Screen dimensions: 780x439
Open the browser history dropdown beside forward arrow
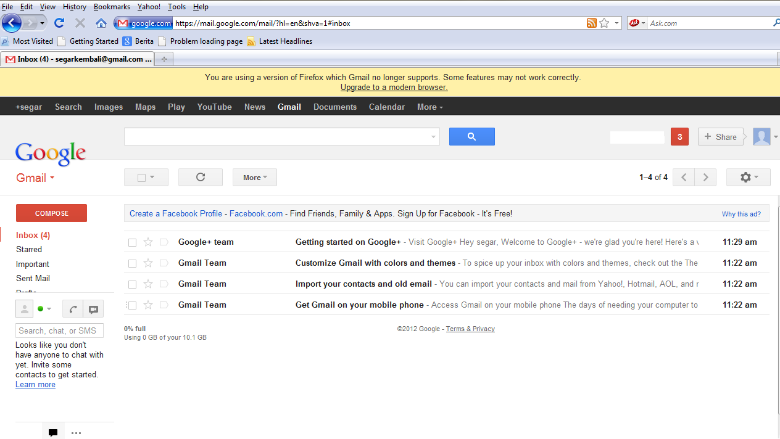tap(43, 23)
